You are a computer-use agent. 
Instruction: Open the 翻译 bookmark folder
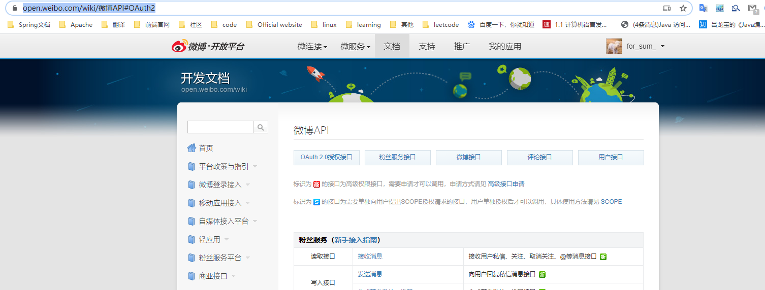113,24
